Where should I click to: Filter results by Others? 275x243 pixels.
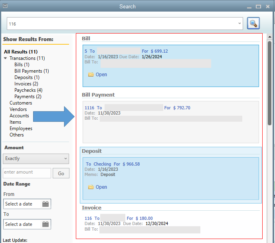pos(16,135)
